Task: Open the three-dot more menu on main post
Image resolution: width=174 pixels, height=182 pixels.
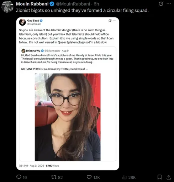Action: (x=169, y=4)
